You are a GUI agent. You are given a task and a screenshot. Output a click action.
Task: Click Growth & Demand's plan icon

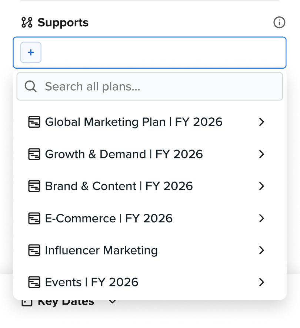pyautogui.click(x=34, y=154)
